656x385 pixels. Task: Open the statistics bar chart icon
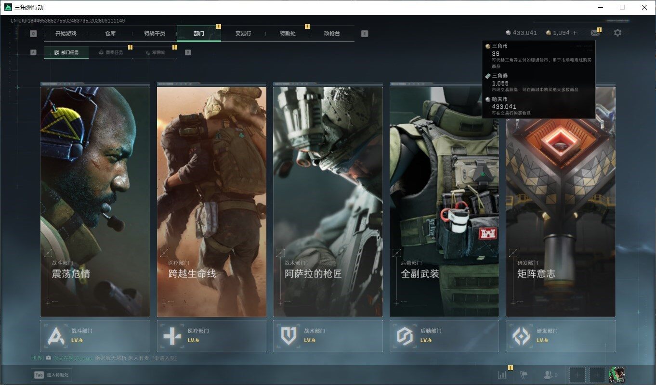click(502, 375)
